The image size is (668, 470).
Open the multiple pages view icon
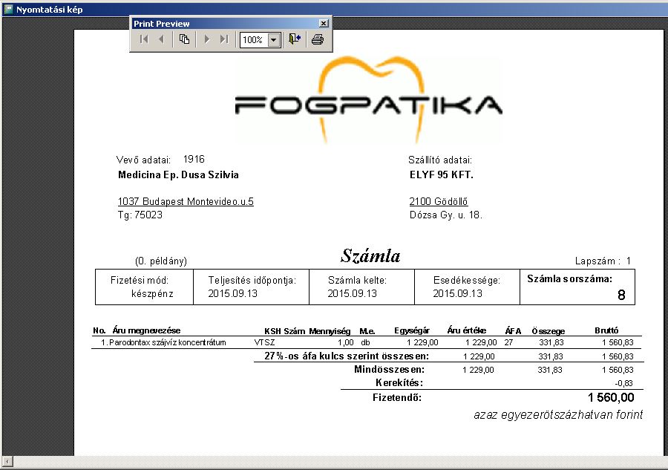[x=184, y=39]
